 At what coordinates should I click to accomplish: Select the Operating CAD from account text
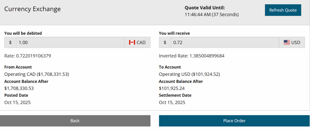[x=36, y=74]
